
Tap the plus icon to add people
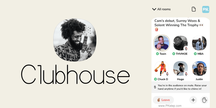click(193, 100)
